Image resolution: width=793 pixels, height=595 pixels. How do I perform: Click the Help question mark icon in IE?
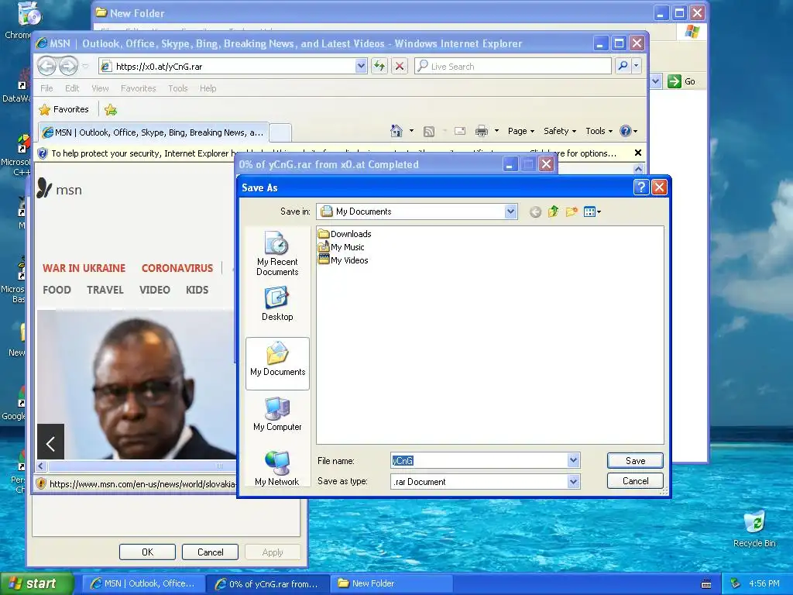click(x=626, y=131)
